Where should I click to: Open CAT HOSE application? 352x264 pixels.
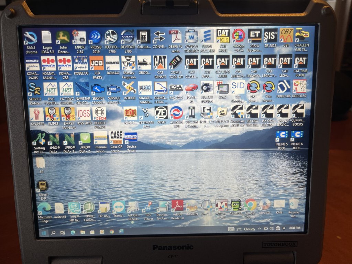pos(223,36)
